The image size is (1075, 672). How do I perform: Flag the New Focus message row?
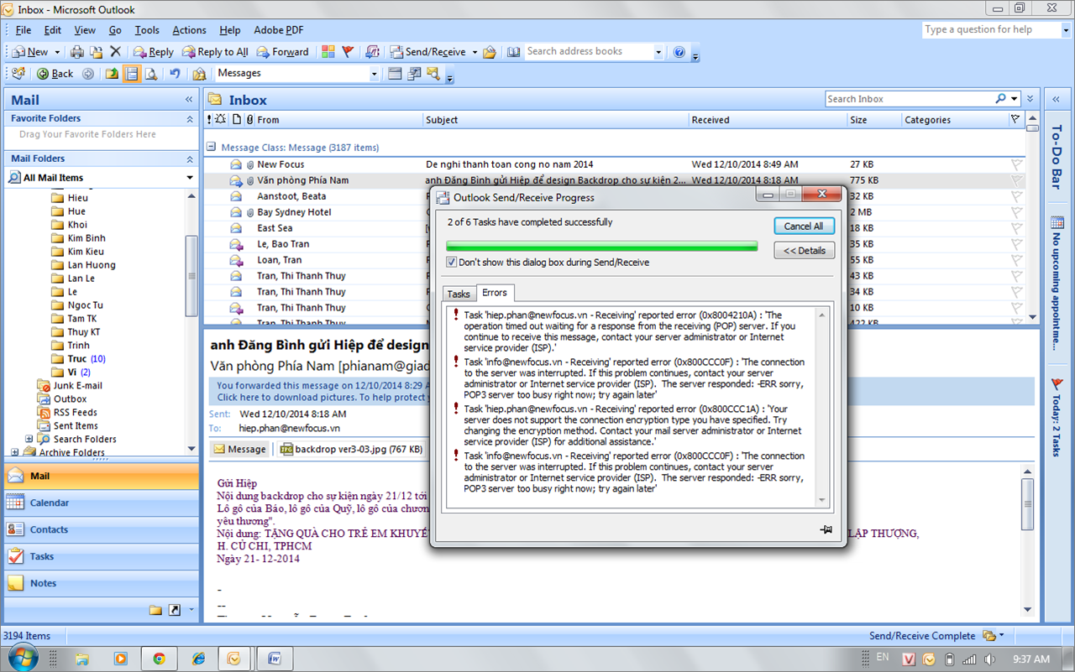(1017, 164)
